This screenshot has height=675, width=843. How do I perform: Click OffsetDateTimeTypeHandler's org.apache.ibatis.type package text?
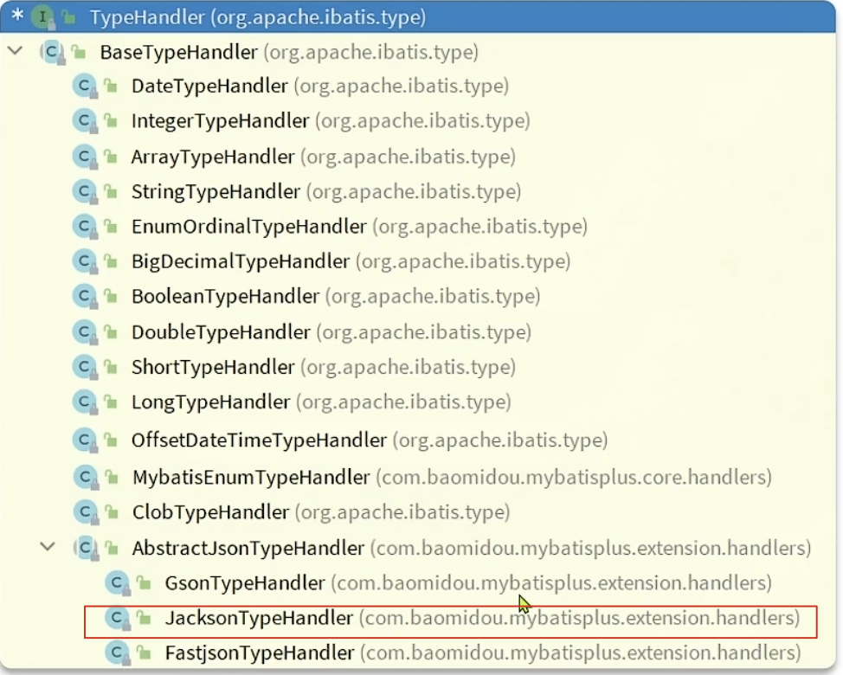pos(500,440)
